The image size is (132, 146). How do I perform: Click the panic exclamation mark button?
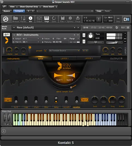(99, 19)
